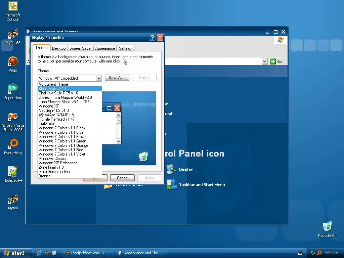Open the Taskbar and Start Menu link
The height and width of the screenshot is (258, 344).
[x=202, y=185]
